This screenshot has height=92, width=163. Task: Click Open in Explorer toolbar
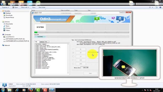(x=15, y=7)
